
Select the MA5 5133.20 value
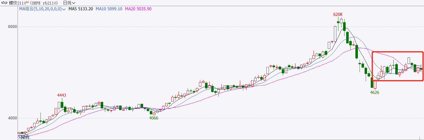click(x=81, y=9)
